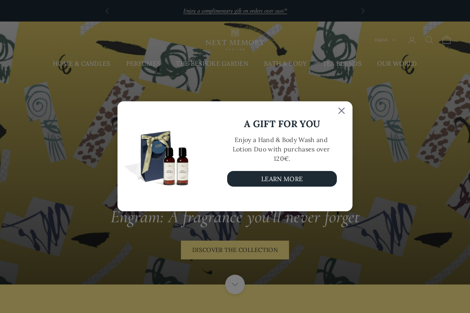Follow the complimentary gift announcement link
The width and height of the screenshot is (470, 313).
tap(235, 11)
